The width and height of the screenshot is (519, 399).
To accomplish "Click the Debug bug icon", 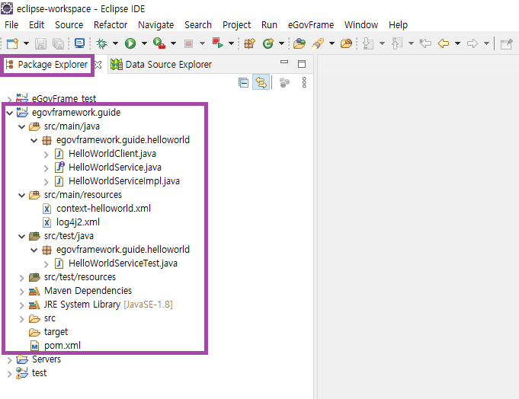I will [101, 43].
